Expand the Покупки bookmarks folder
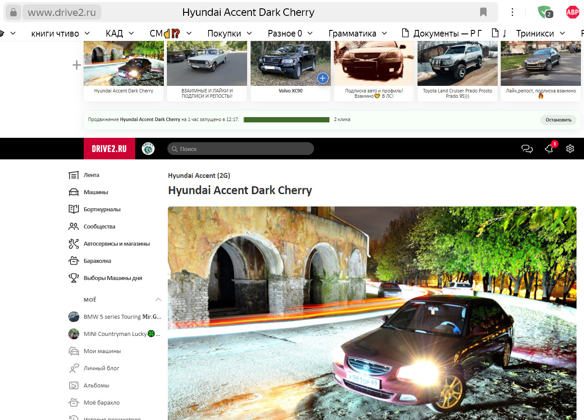This screenshot has width=584, height=420. click(229, 33)
